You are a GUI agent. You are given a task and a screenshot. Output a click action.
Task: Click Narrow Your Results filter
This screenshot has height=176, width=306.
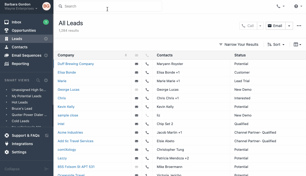(239, 45)
